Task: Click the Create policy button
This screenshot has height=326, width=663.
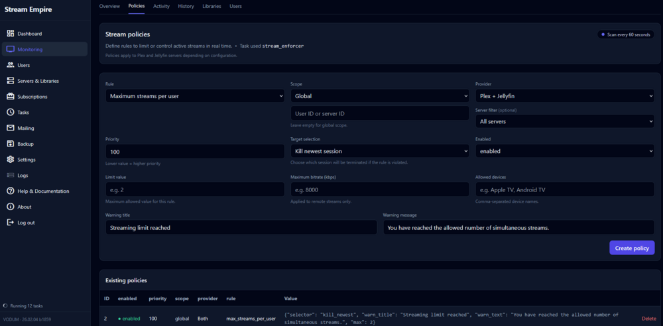Action: pos(632,248)
